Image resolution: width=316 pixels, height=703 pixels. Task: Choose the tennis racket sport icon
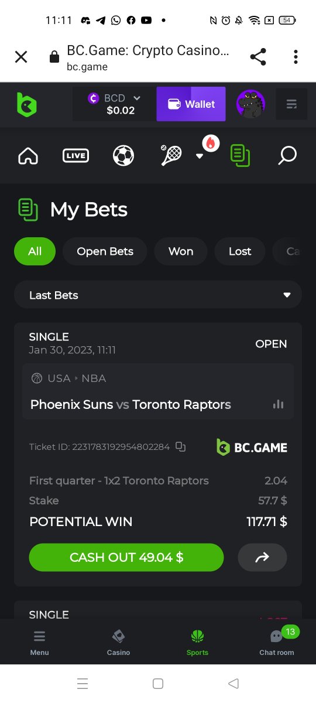point(171,156)
